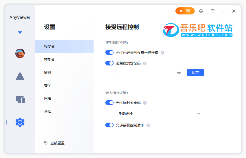Open the sail-shaped sidebar icon
Screen dimensions: 246x158
(x=20, y=76)
